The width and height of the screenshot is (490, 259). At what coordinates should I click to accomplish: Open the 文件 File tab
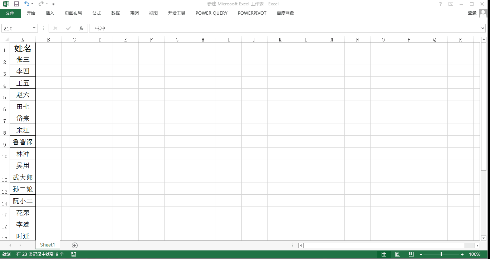click(x=10, y=13)
